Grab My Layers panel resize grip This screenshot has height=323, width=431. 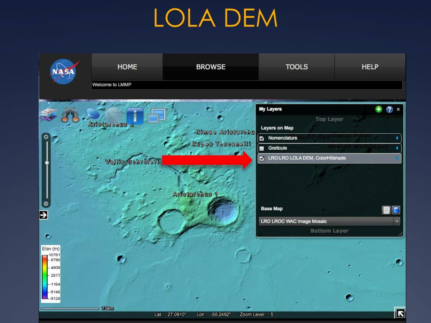(401, 234)
